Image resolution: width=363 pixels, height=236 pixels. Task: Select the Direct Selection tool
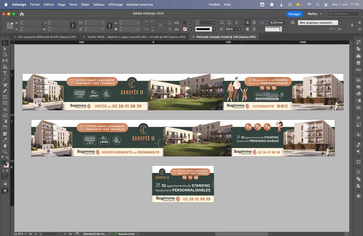pyautogui.click(x=5, y=49)
